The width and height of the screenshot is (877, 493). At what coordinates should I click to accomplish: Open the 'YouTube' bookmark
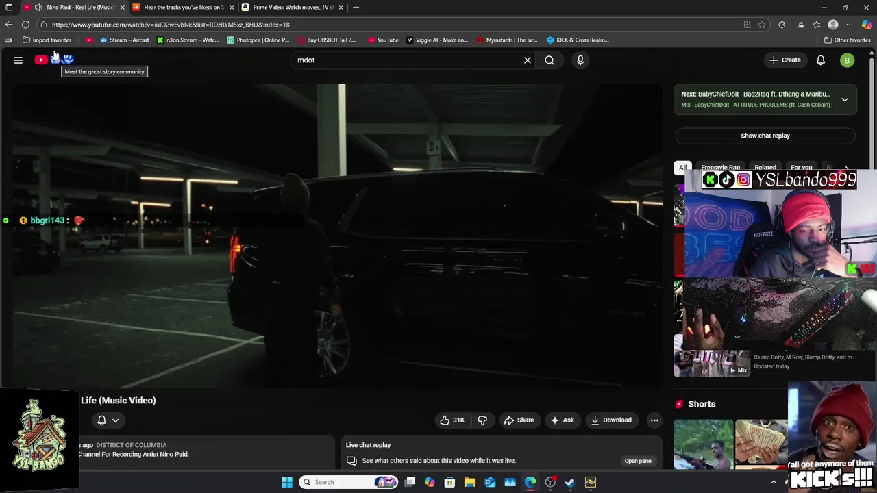(x=383, y=40)
